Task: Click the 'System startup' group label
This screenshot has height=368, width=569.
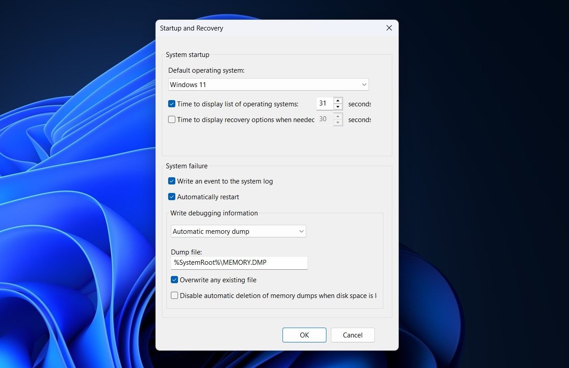Action: coord(187,54)
